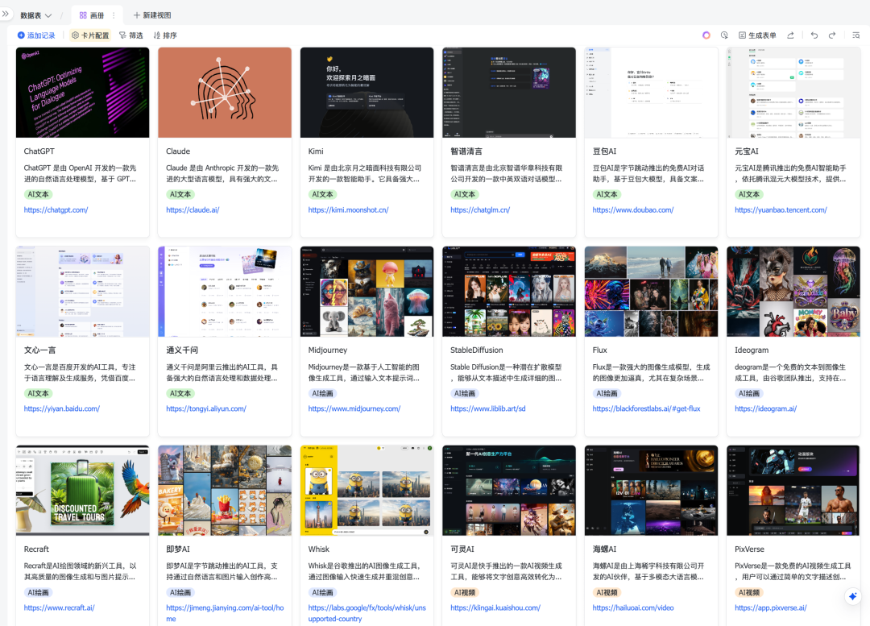Click the StableDiffusion card title
870x626 pixels.
(477, 350)
